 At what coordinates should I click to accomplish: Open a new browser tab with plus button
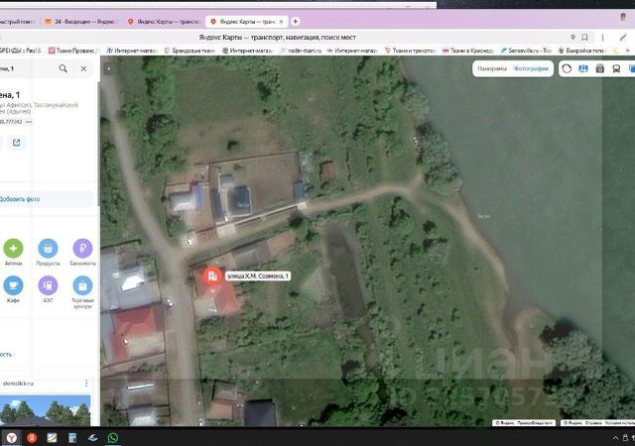(x=296, y=22)
